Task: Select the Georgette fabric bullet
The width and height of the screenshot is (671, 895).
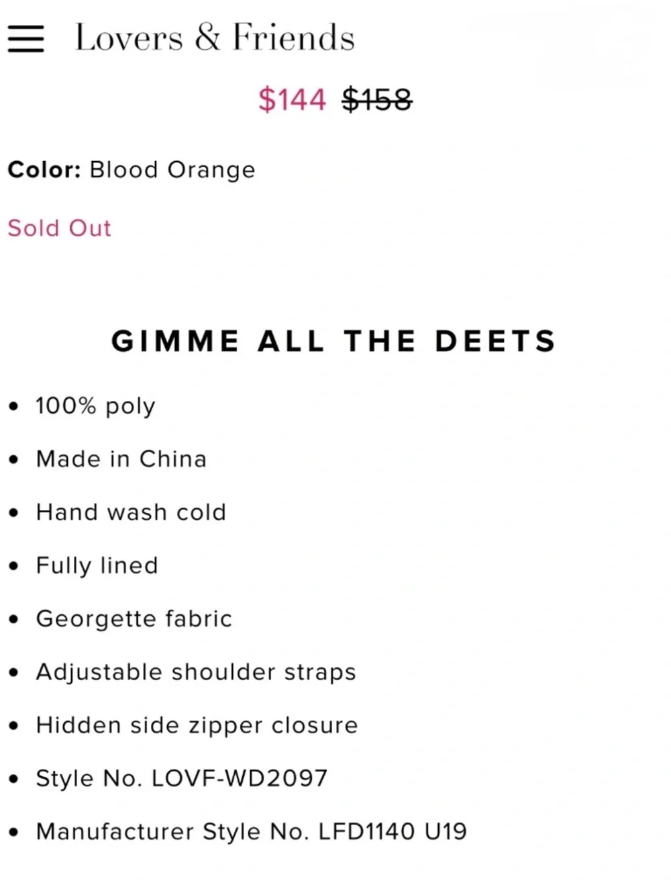Action: pos(134,618)
